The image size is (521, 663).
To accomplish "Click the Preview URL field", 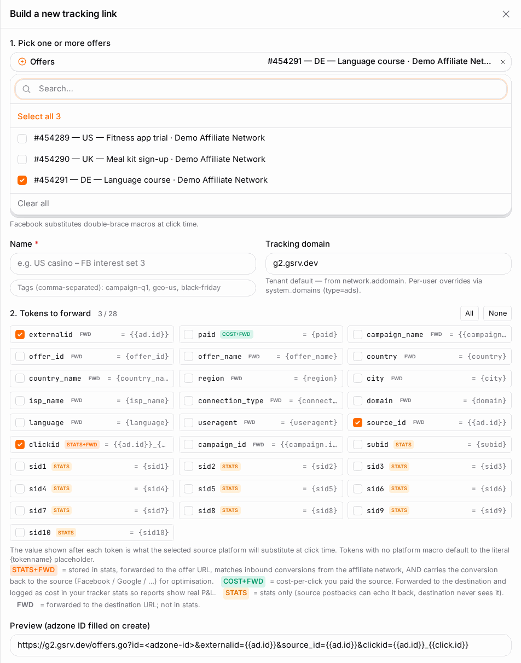I will pyautogui.click(x=260, y=645).
